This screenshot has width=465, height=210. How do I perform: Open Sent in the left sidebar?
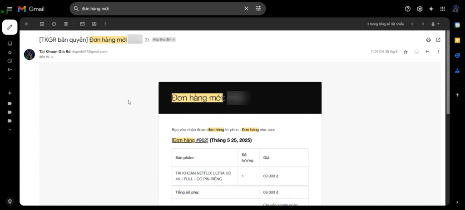click(x=10, y=69)
